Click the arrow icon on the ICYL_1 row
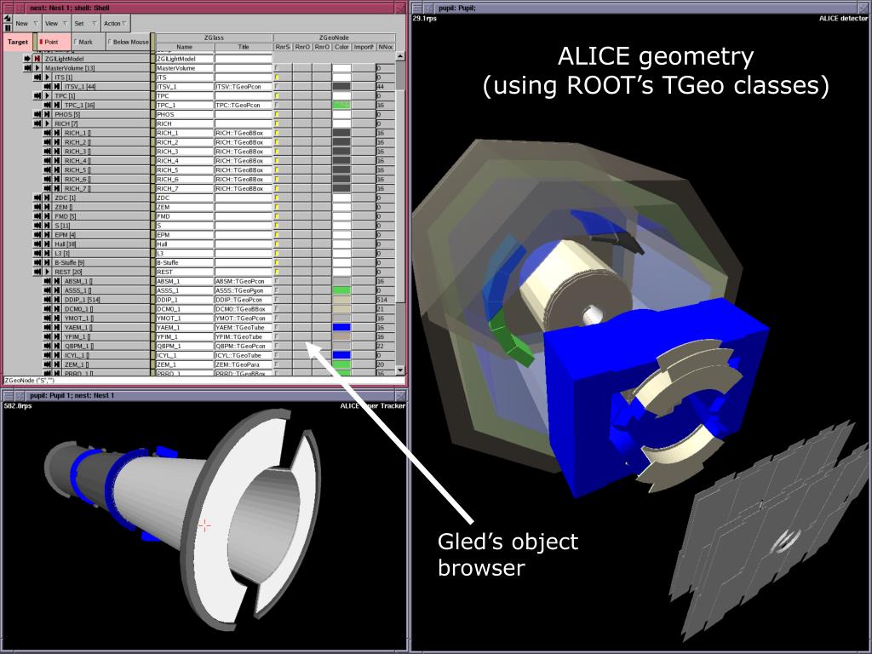The height and width of the screenshot is (654, 872). tap(48, 355)
